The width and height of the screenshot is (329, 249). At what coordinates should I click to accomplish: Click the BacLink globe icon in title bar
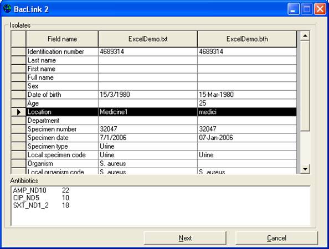point(7,9)
